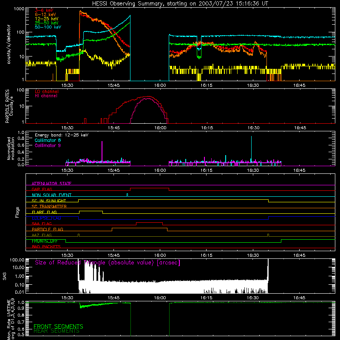Click the FRONTS OFF flag label
340x340 pixels.
click(45, 241)
